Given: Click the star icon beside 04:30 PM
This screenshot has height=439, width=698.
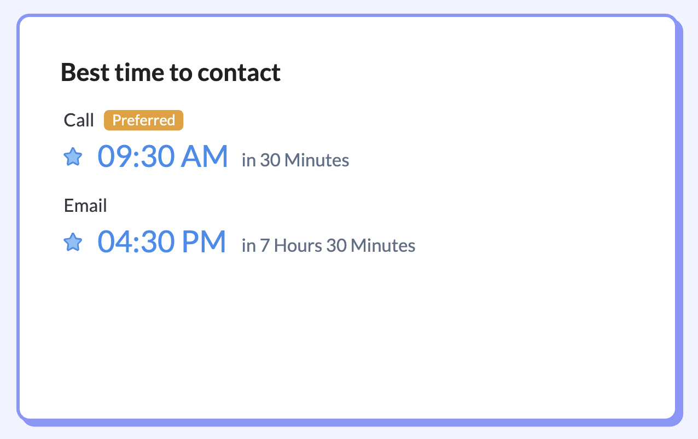Looking at the screenshot, I should tap(73, 242).
